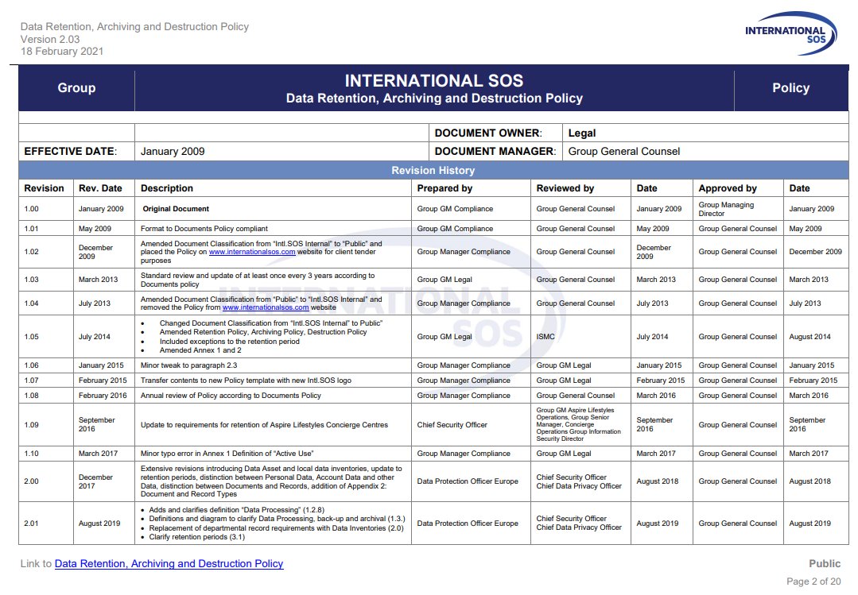This screenshot has width=858, height=595.
Task: Click 'Chief Security Officer' in revision 1.09 row
Action: pos(452,425)
